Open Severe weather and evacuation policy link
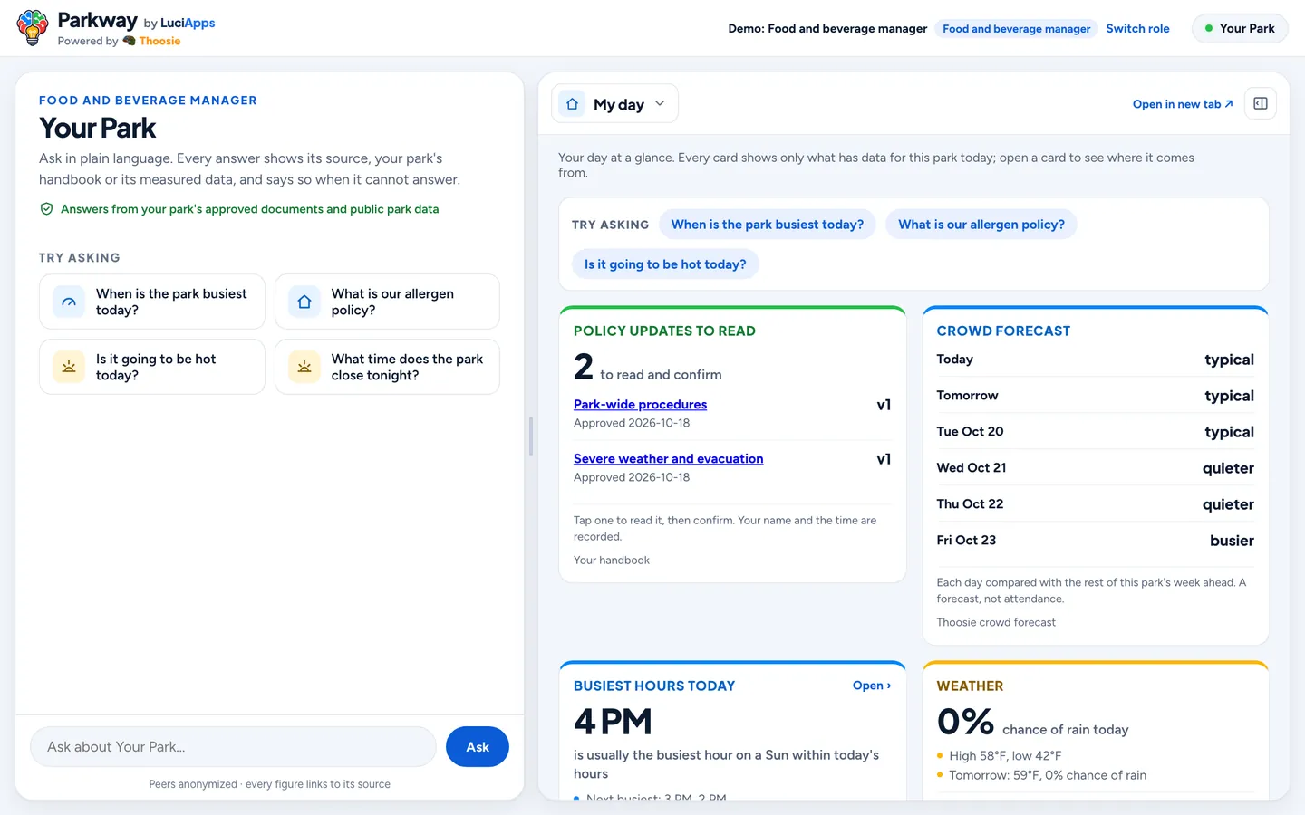The width and height of the screenshot is (1305, 815). [x=668, y=459]
